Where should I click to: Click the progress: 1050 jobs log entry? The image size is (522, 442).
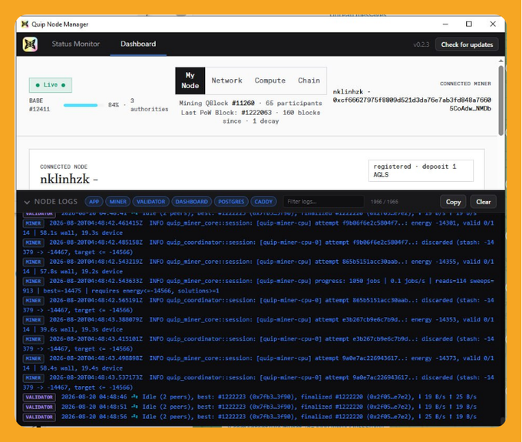click(259, 286)
